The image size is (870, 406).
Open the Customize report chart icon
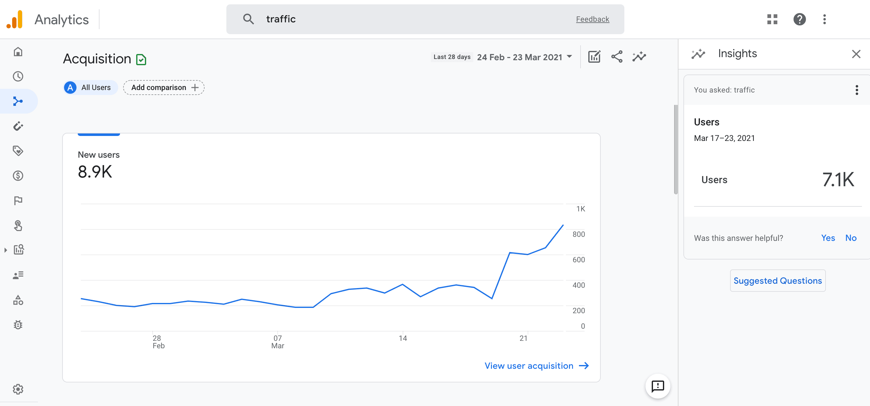(594, 57)
